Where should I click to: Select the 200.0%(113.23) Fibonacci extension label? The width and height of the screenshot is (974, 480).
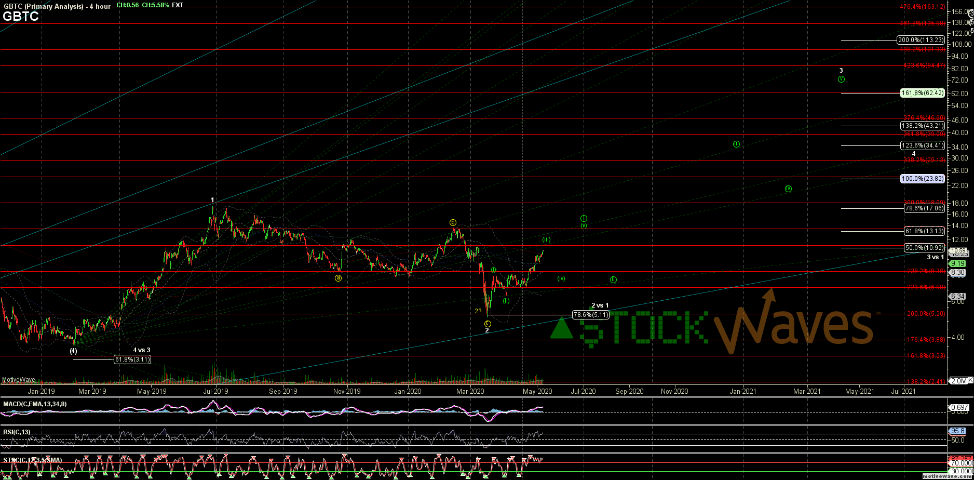point(922,40)
